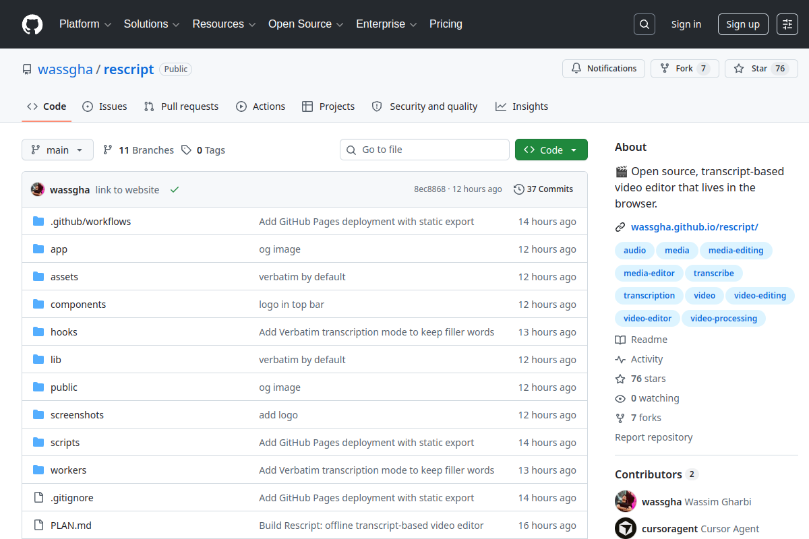Viewport: 809px width, 539px height.
Task: Open the Pricing page link
Action: coord(446,24)
